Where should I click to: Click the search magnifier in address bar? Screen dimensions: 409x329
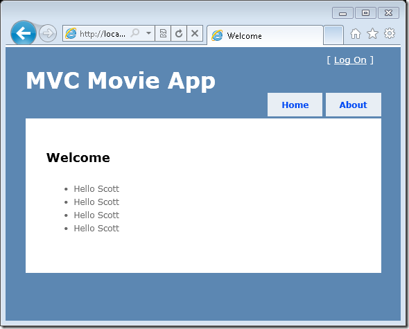pyautogui.click(x=135, y=33)
